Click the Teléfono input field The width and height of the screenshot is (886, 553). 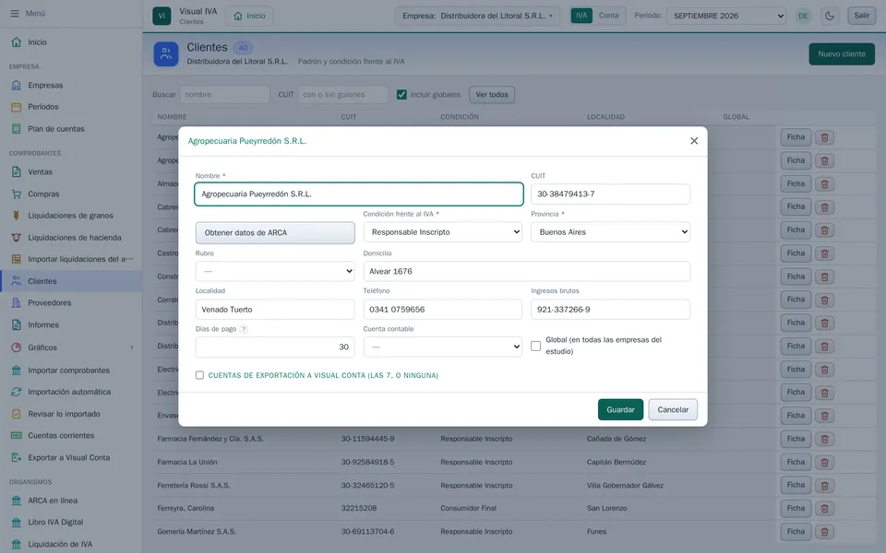[442, 310]
